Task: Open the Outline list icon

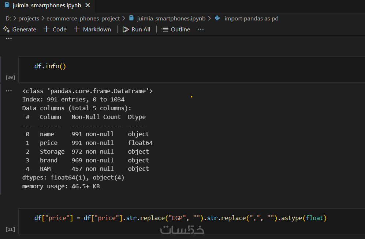Action: point(165,29)
